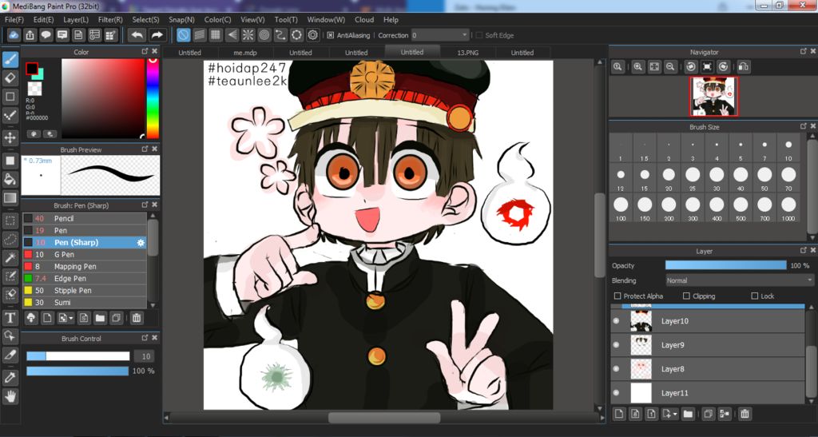818x437 pixels.
Task: Select the Hand tool
Action: (x=10, y=396)
